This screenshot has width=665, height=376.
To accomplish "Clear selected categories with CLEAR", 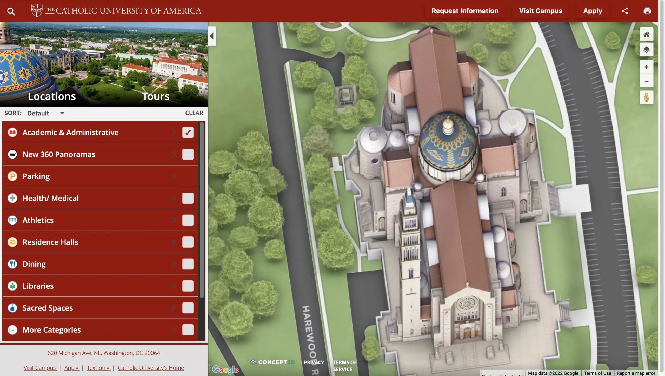I will pos(194,113).
